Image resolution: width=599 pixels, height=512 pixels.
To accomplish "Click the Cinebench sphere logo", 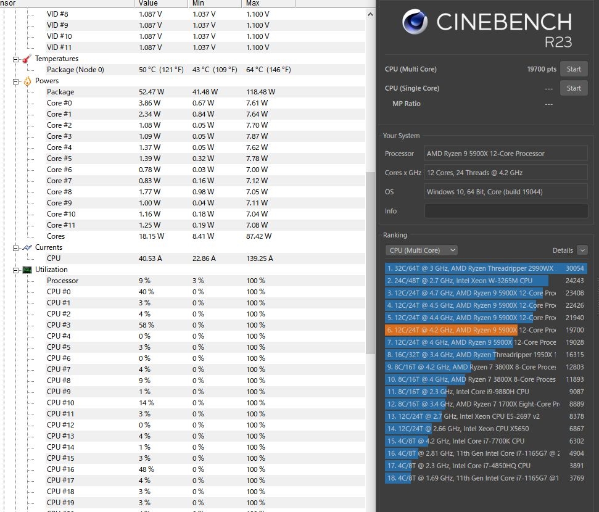I will pos(415,22).
